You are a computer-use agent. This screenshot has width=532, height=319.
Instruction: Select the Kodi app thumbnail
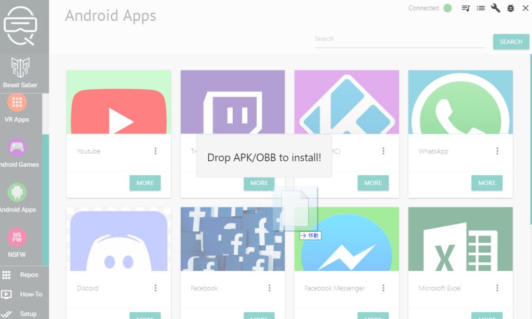(347, 102)
